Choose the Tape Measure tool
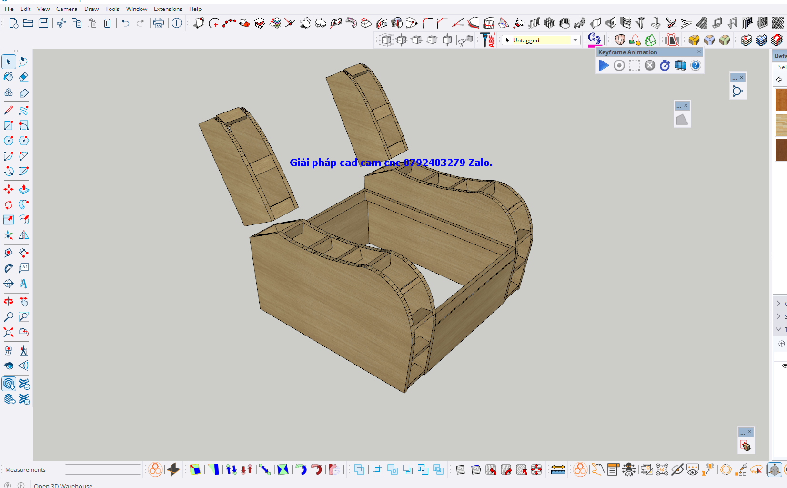This screenshot has width=787, height=488. pyautogui.click(x=9, y=253)
